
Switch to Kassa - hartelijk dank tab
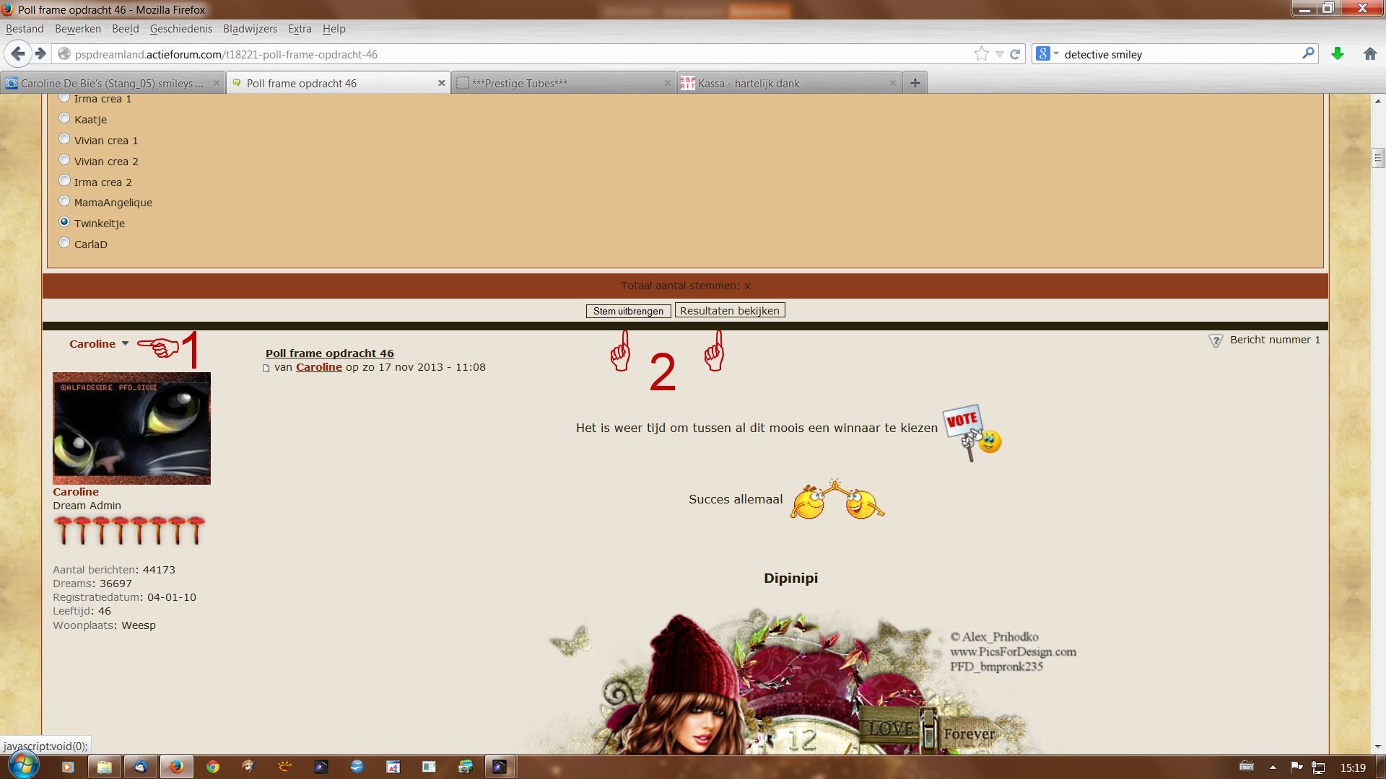788,83
